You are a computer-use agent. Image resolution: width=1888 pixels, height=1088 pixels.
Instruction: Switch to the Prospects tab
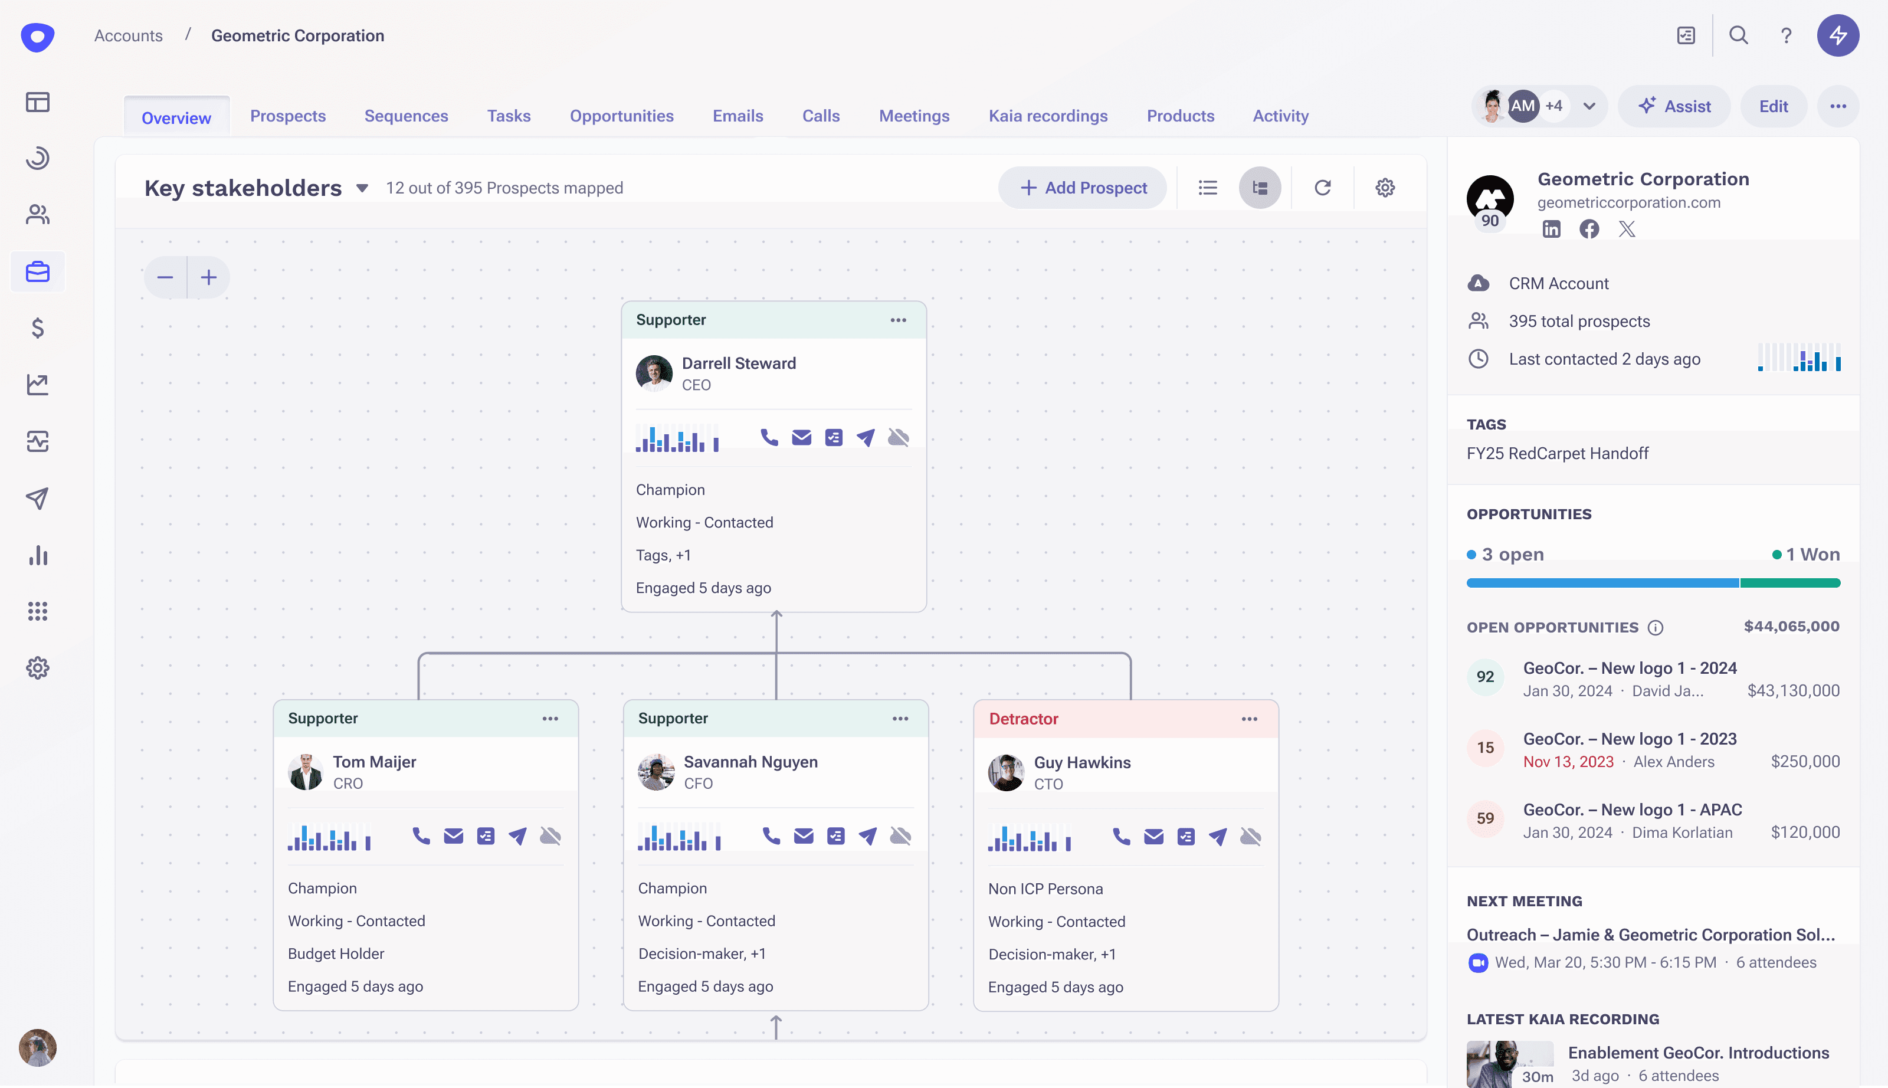[288, 116]
